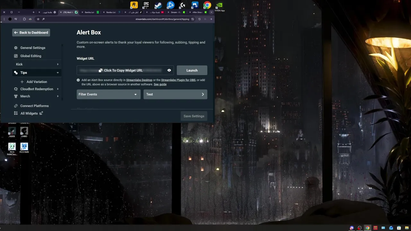The image size is (411, 231).
Task: Switch to the second Bambu Lab tab
Action: (x=112, y=12)
